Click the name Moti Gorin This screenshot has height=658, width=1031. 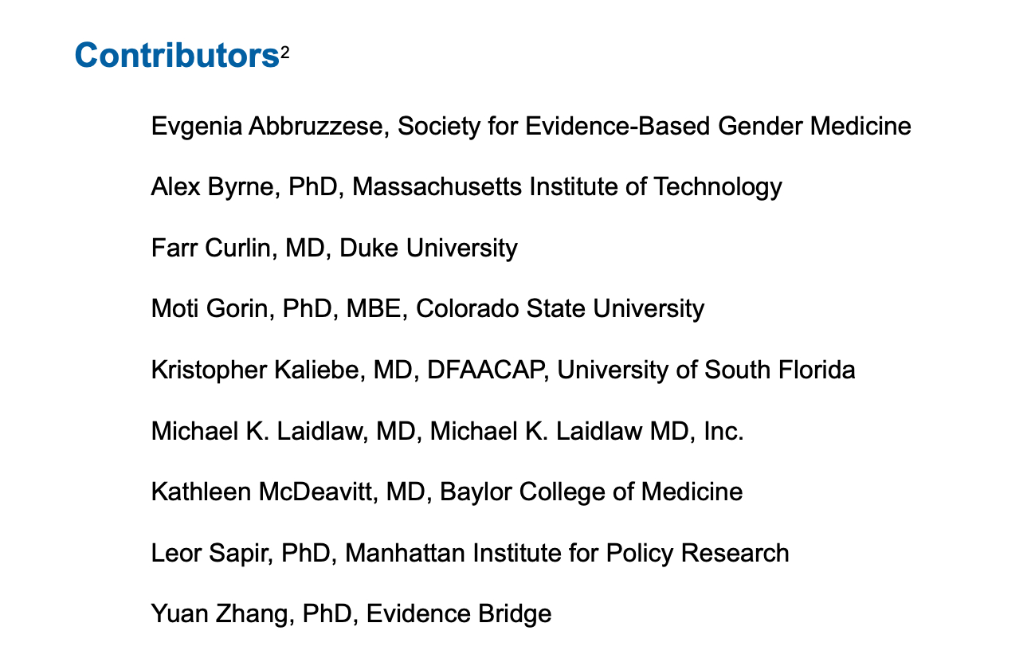pyautogui.click(x=207, y=308)
